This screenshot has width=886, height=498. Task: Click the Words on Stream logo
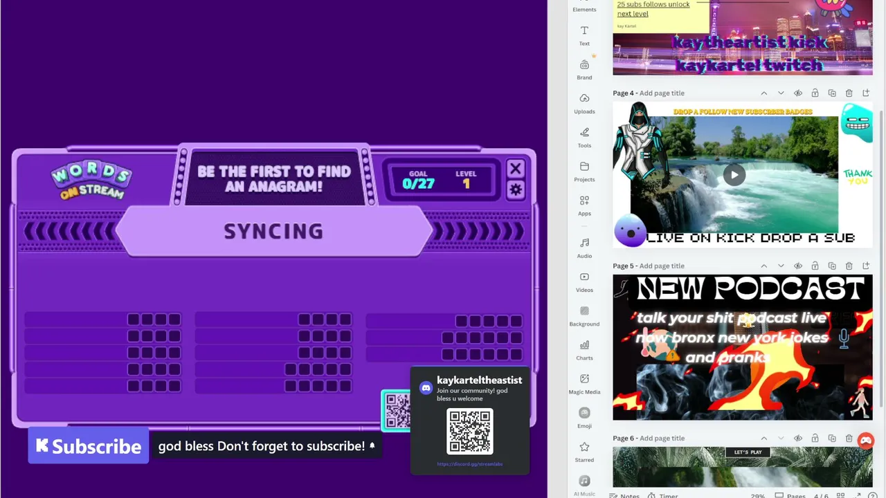(x=91, y=180)
